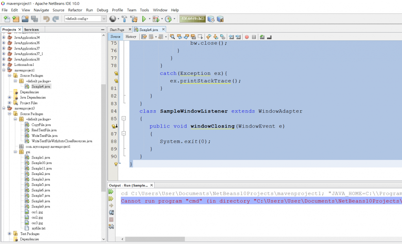Click the Find Previous Occurrence icon
402x244 pixels.
[x=179, y=37]
